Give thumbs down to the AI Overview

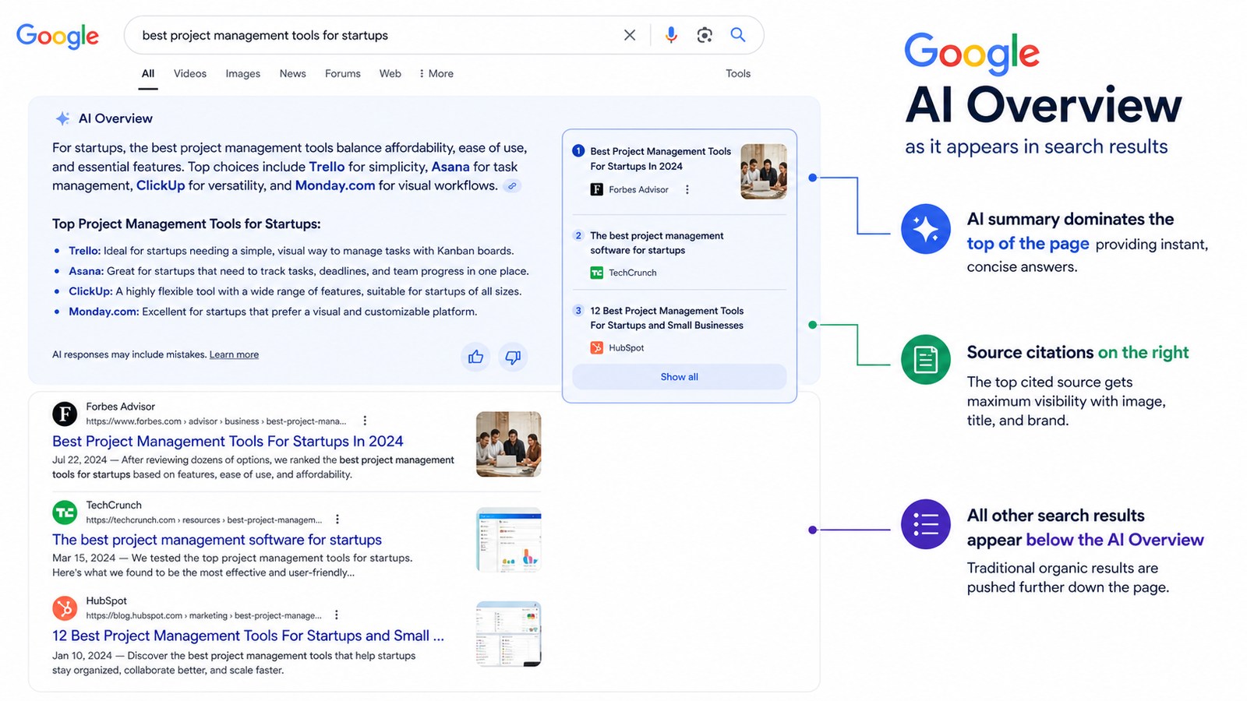pos(513,357)
